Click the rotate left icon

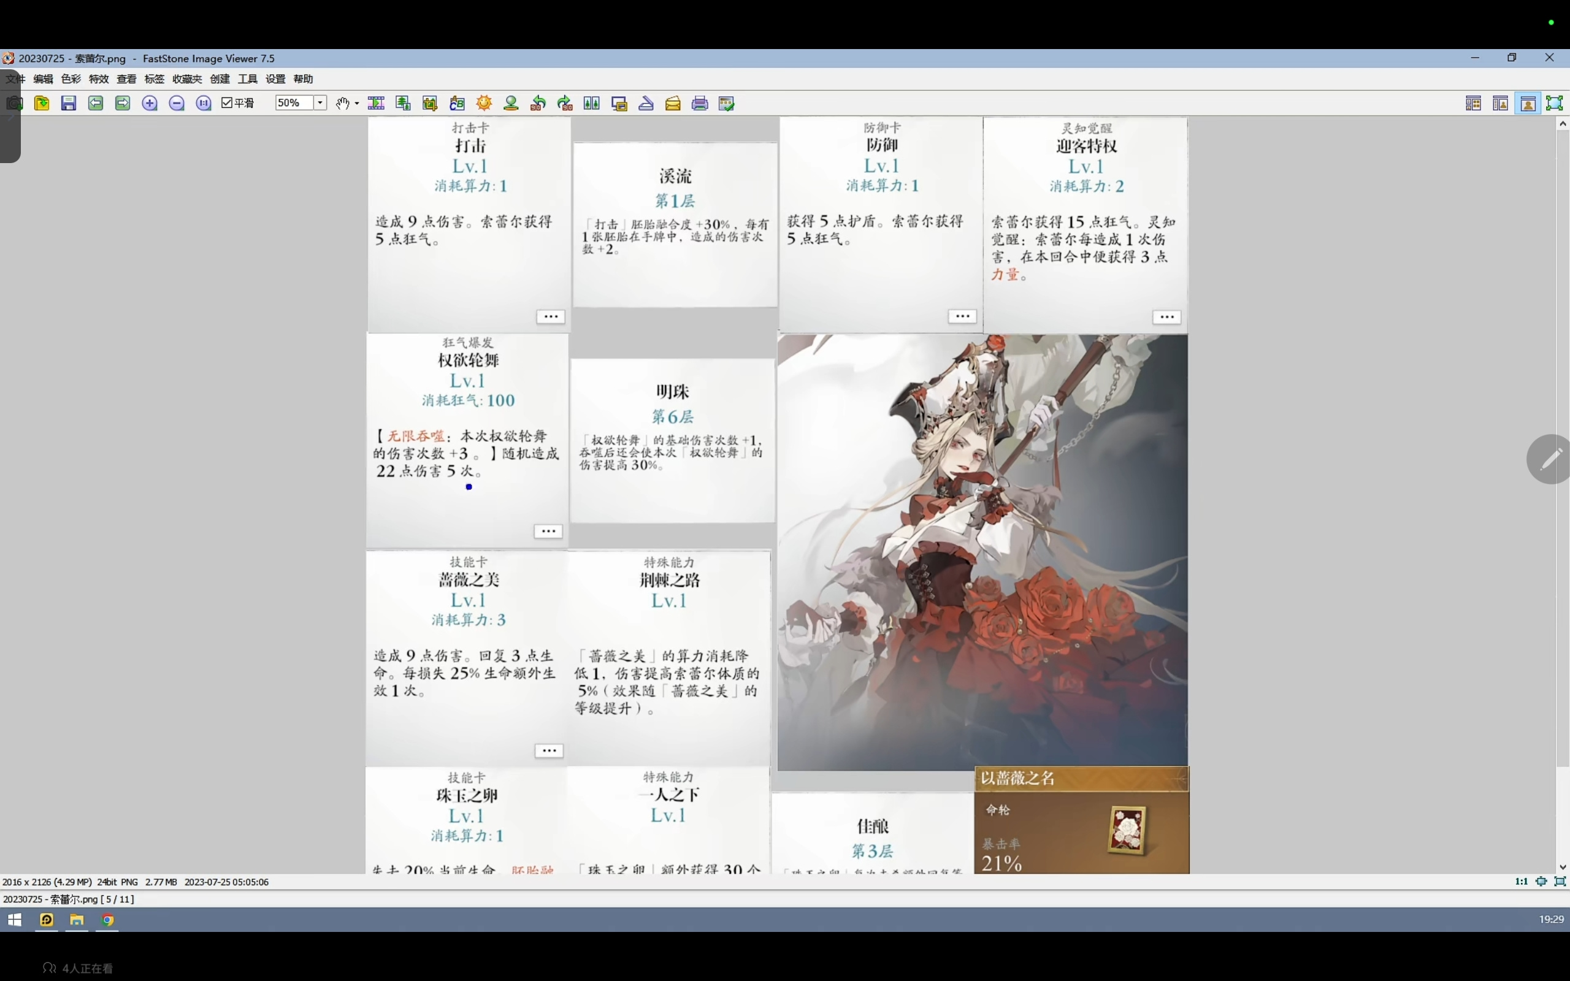pyautogui.click(x=538, y=103)
